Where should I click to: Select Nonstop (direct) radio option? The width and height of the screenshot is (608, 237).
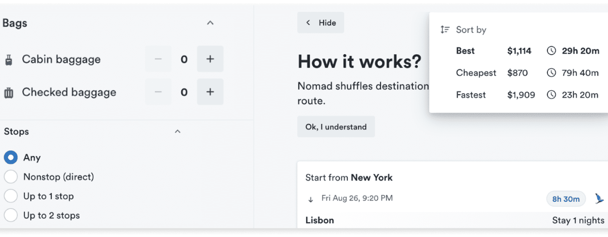[11, 177]
